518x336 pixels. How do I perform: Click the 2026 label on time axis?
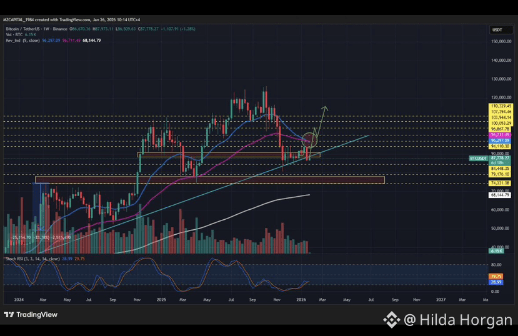pyautogui.click(x=301, y=300)
